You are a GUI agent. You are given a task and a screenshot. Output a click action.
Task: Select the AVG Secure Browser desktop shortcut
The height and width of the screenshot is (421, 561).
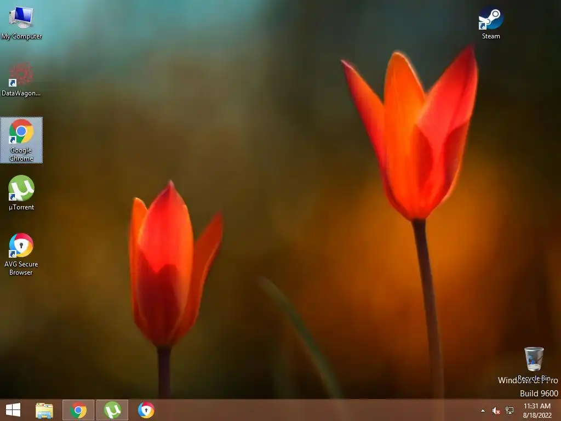click(21, 254)
